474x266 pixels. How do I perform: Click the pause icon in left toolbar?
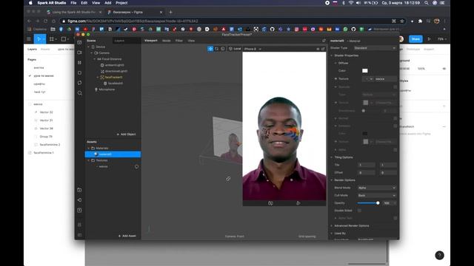79,62
